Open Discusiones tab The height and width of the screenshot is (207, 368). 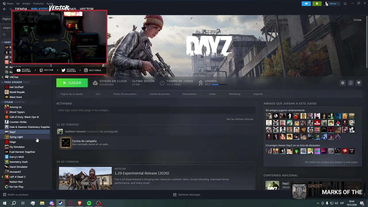click(189, 94)
